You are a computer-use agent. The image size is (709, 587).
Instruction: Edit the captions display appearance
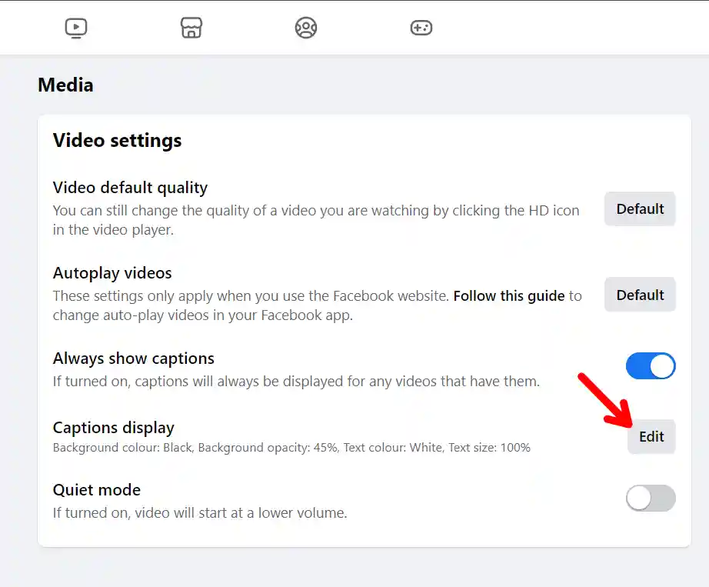click(651, 436)
